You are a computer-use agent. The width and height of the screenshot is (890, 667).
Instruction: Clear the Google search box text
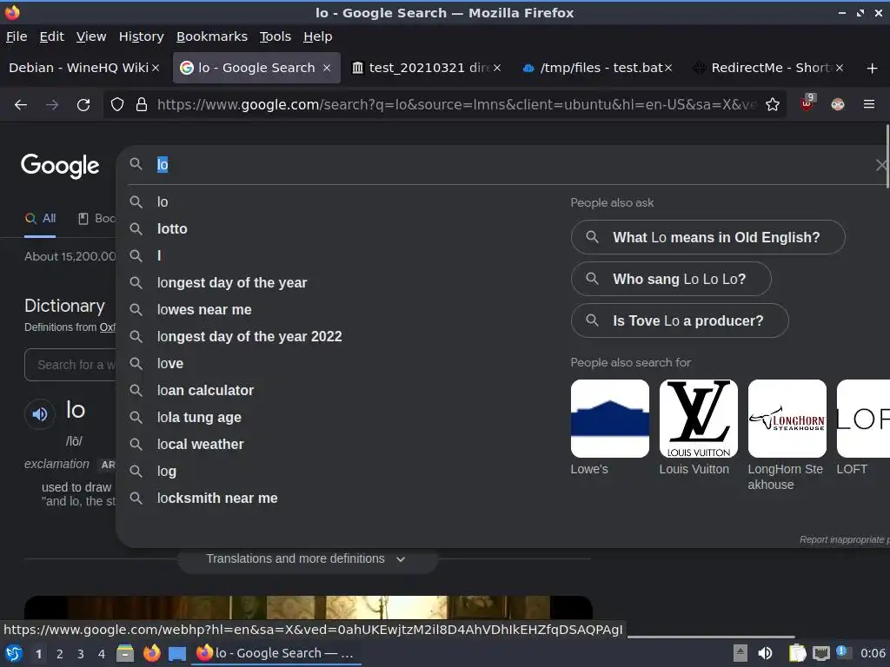[880, 165]
